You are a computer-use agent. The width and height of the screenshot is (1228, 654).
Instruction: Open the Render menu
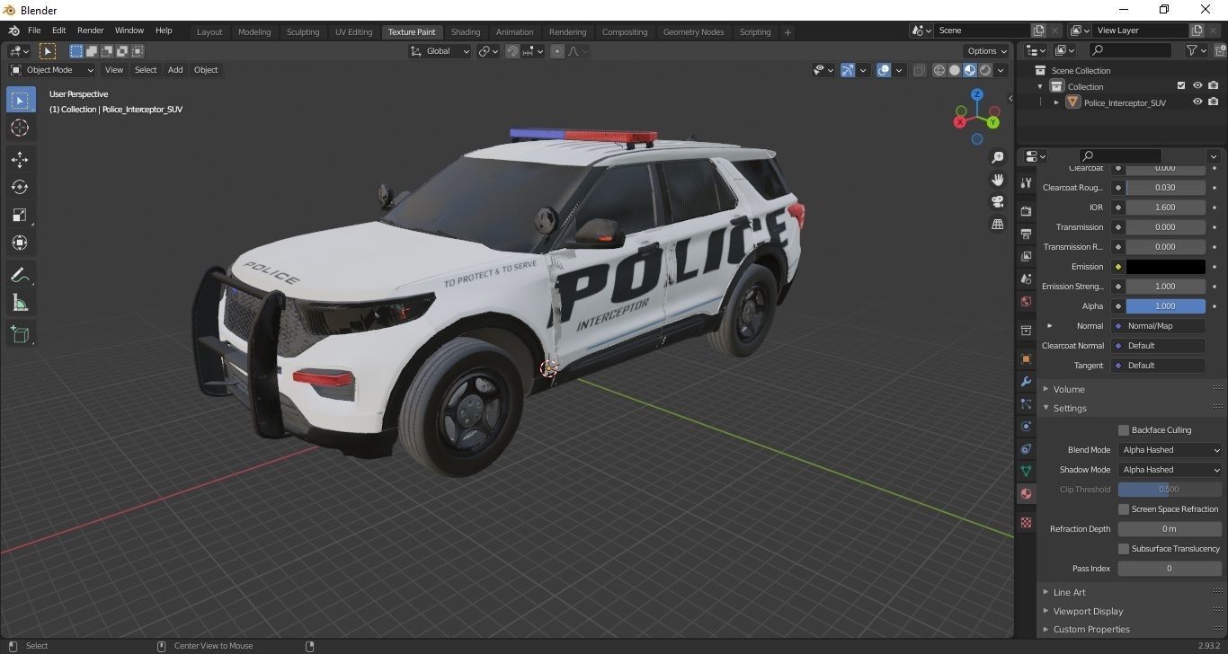point(90,31)
